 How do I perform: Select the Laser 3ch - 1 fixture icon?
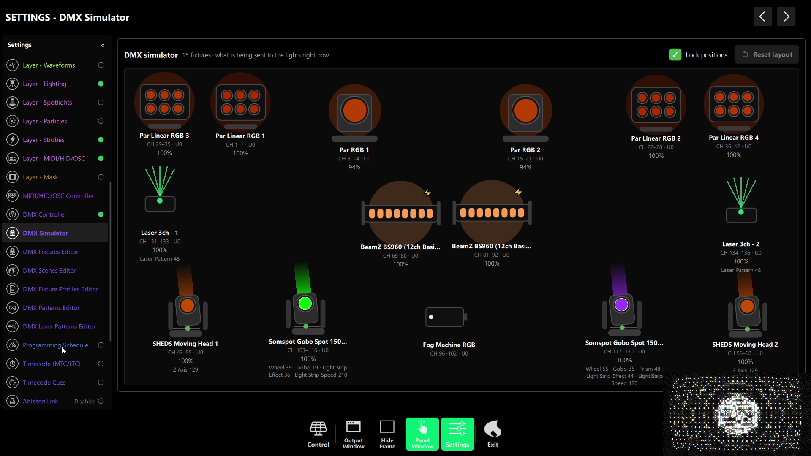coord(160,189)
